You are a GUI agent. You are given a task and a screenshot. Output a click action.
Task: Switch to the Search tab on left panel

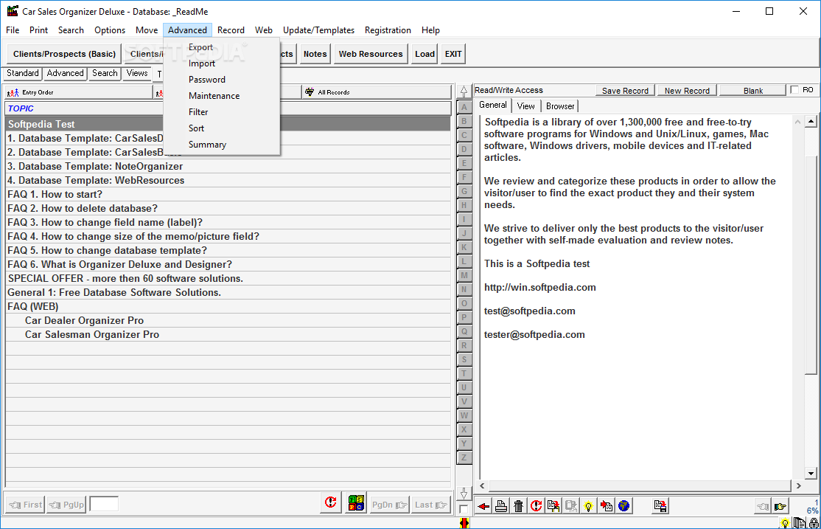click(105, 73)
